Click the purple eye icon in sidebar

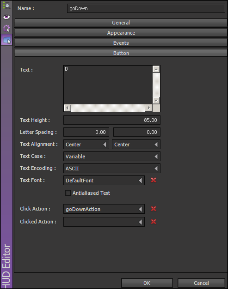click(x=6, y=17)
